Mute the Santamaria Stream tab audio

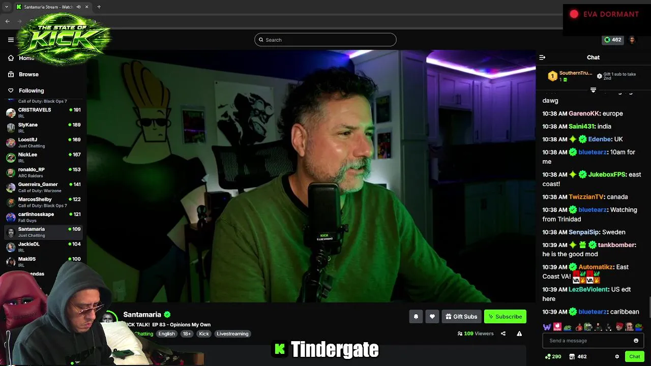coord(78,7)
